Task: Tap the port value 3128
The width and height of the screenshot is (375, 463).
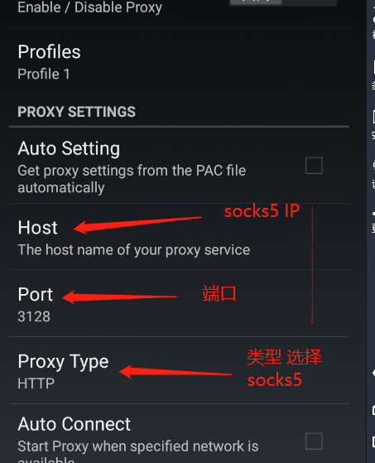Action: 34,316
